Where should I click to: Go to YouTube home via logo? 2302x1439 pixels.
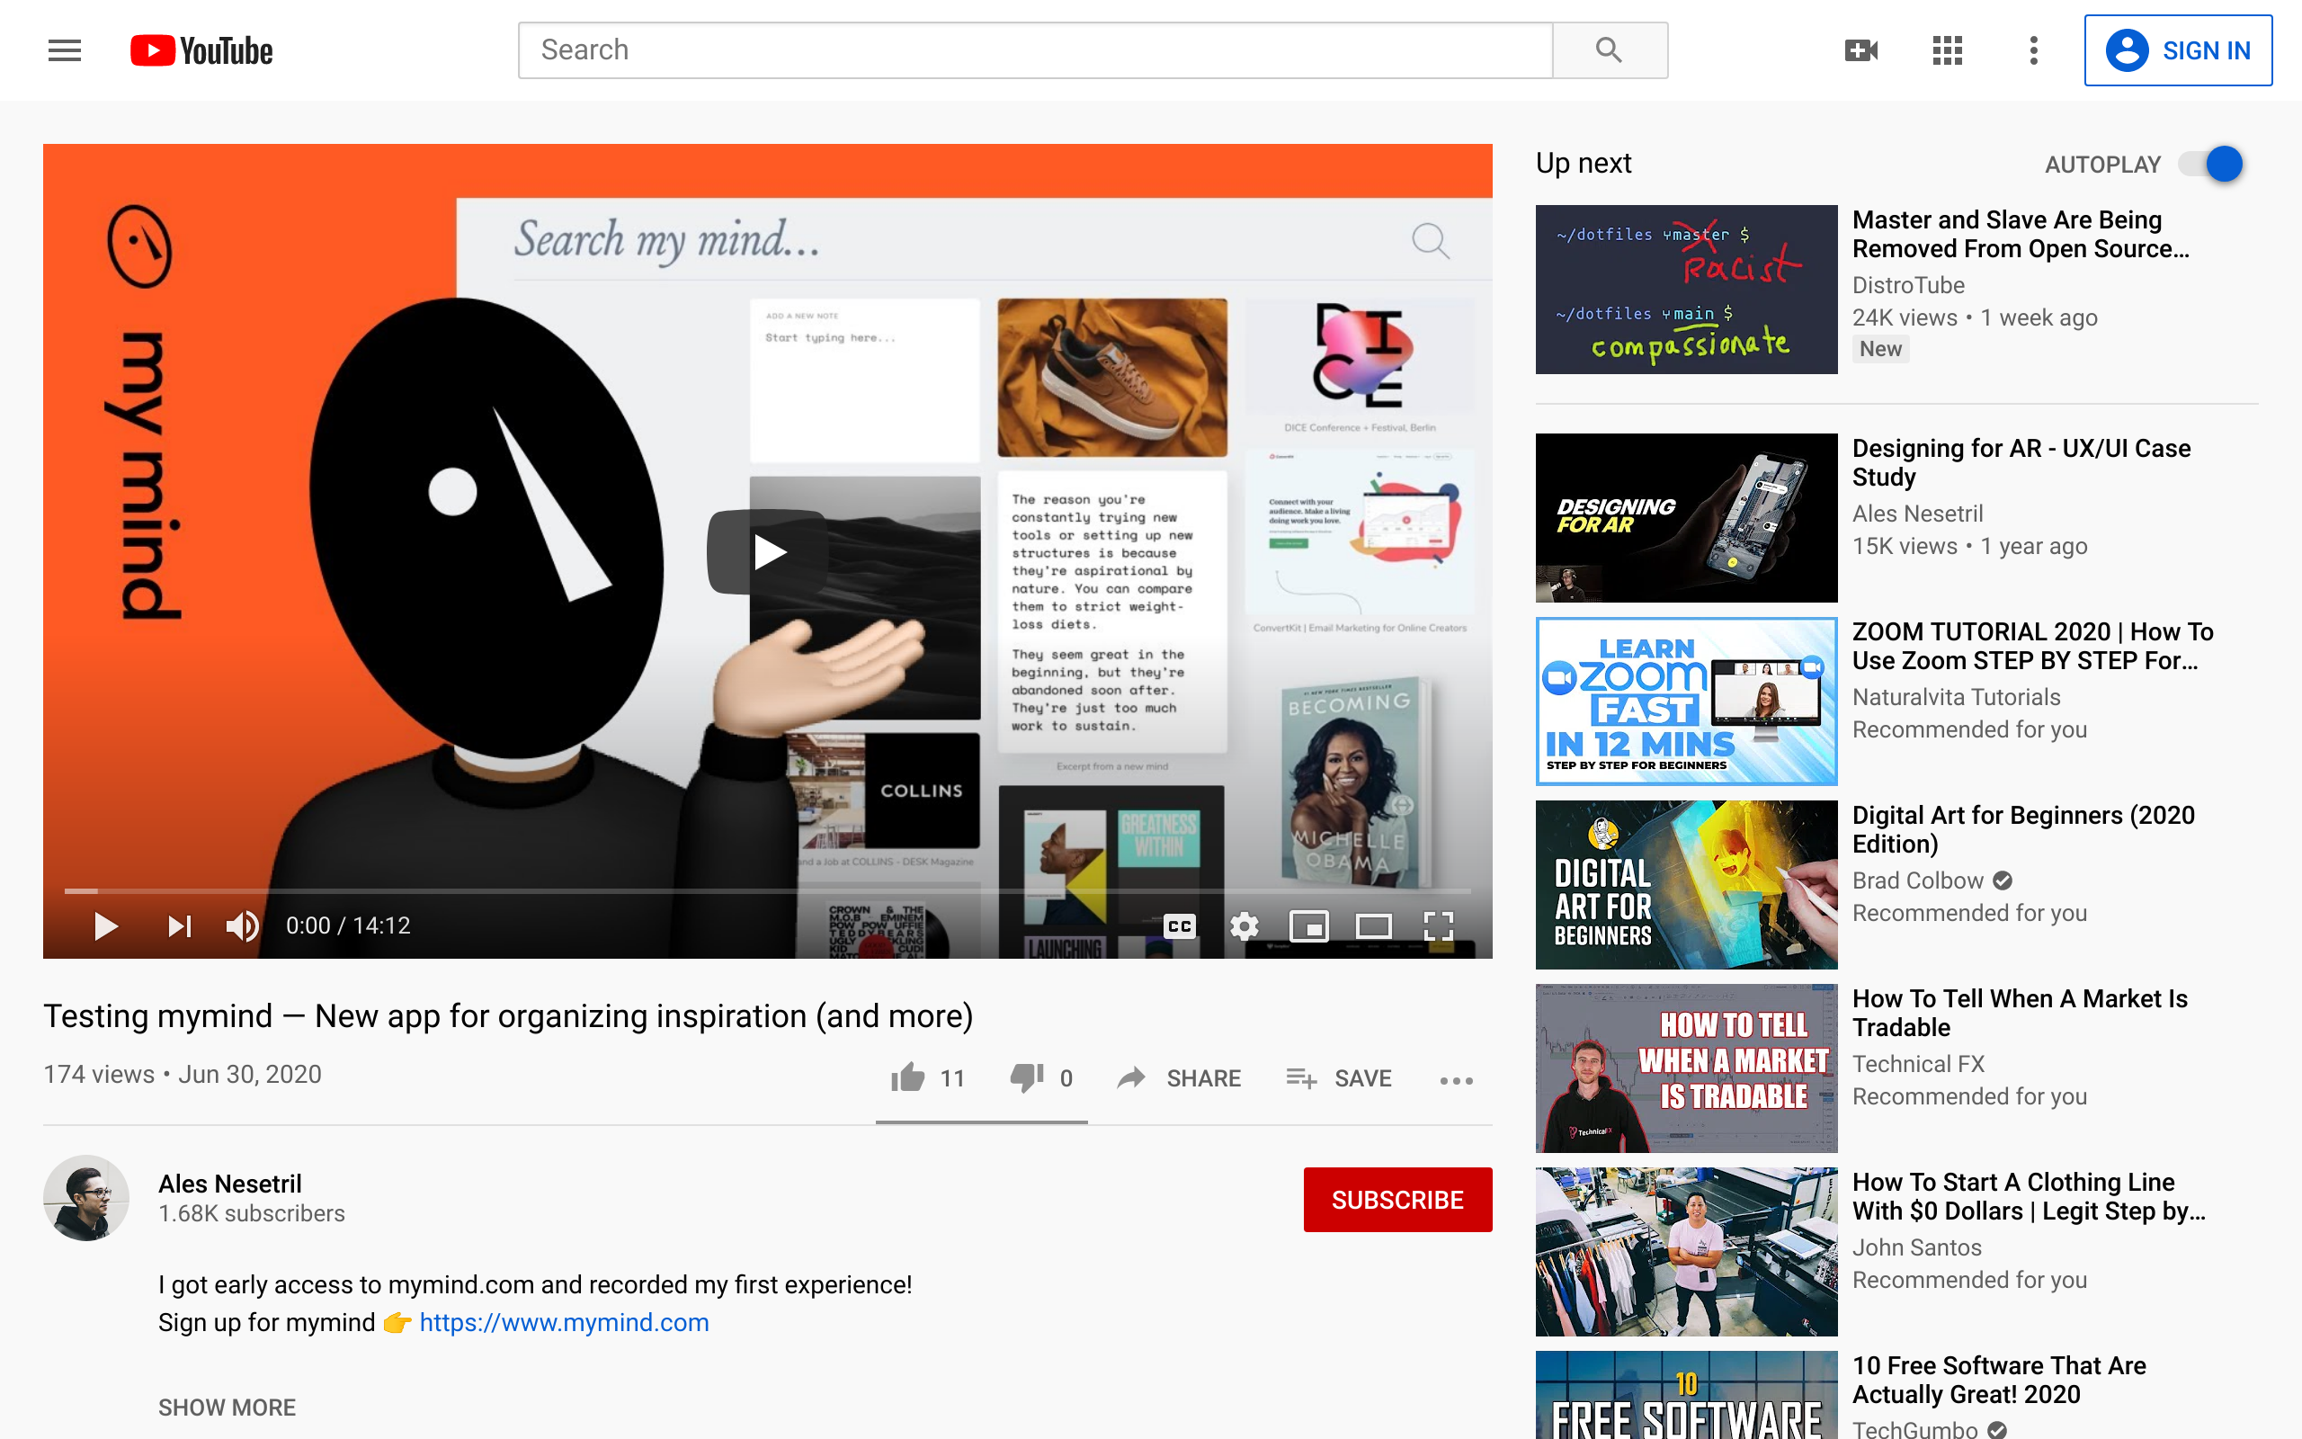[201, 50]
